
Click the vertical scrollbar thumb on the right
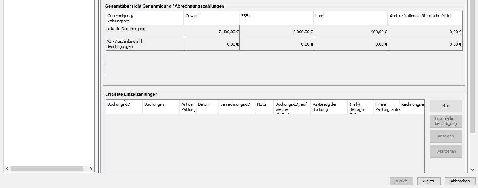[x=472, y=66]
